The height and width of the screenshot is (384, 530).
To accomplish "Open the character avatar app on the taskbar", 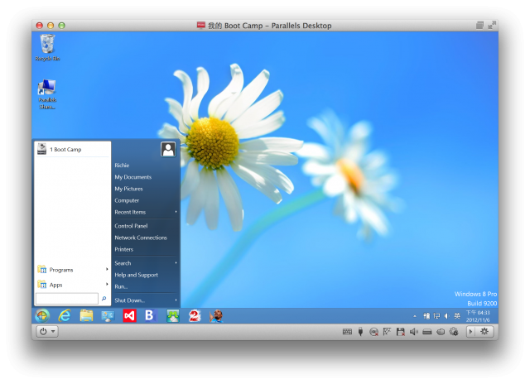I will coord(216,316).
